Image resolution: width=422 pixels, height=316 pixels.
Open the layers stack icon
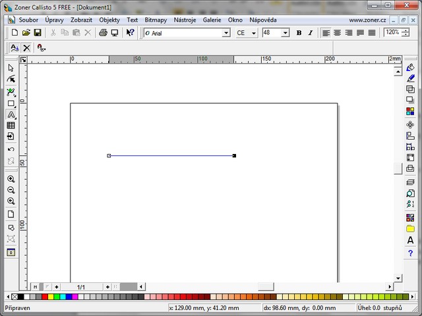[410, 182]
